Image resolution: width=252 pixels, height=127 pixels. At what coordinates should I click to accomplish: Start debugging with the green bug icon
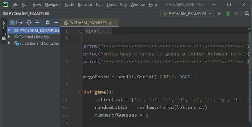click(x=228, y=13)
